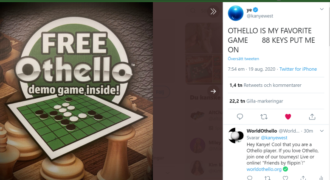The image size is (330, 180).
Task: Like the WorldOthello reply
Action: [285, 178]
